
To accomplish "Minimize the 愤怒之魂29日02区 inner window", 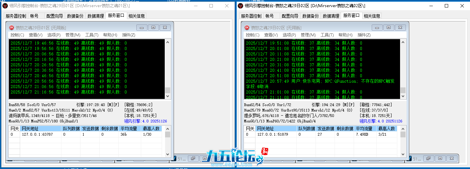I will point(377,28).
